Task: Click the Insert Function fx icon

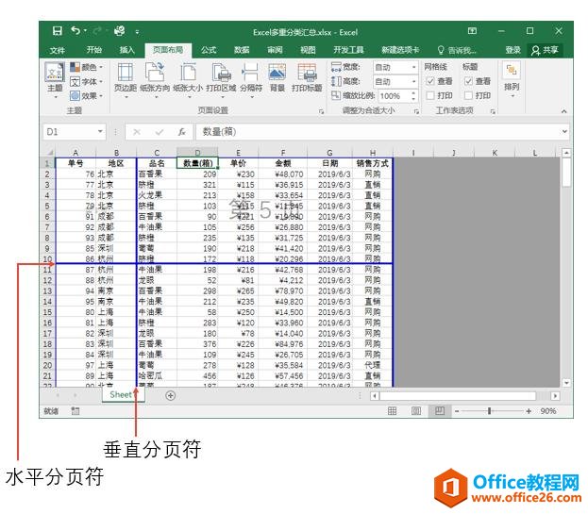Action: [x=182, y=132]
